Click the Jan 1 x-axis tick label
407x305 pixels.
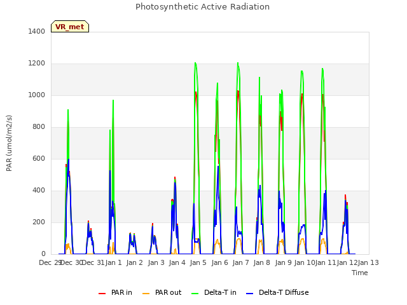click(114, 262)
